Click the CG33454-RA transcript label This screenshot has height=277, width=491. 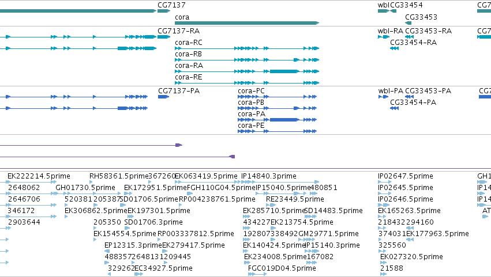(413, 43)
